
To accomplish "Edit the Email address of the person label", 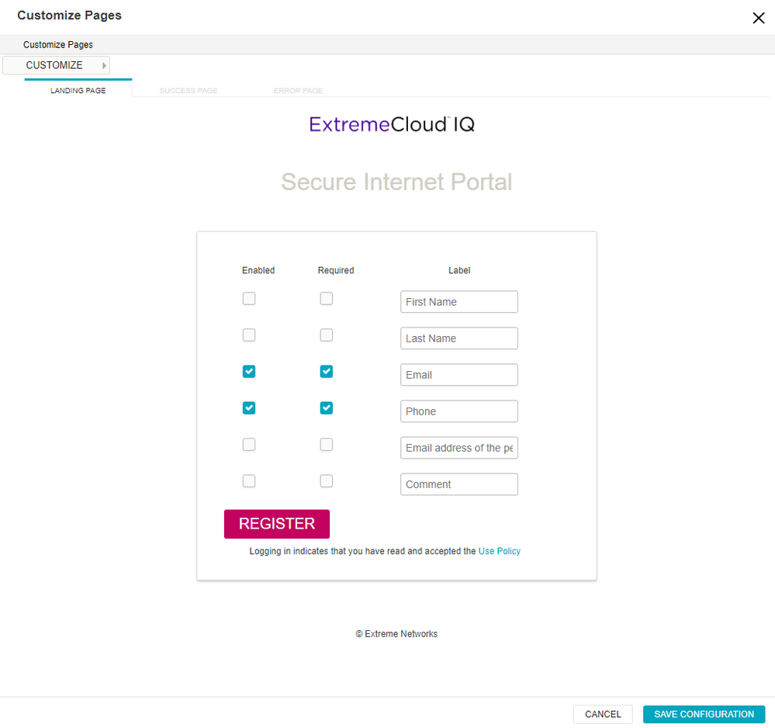I will [x=459, y=448].
